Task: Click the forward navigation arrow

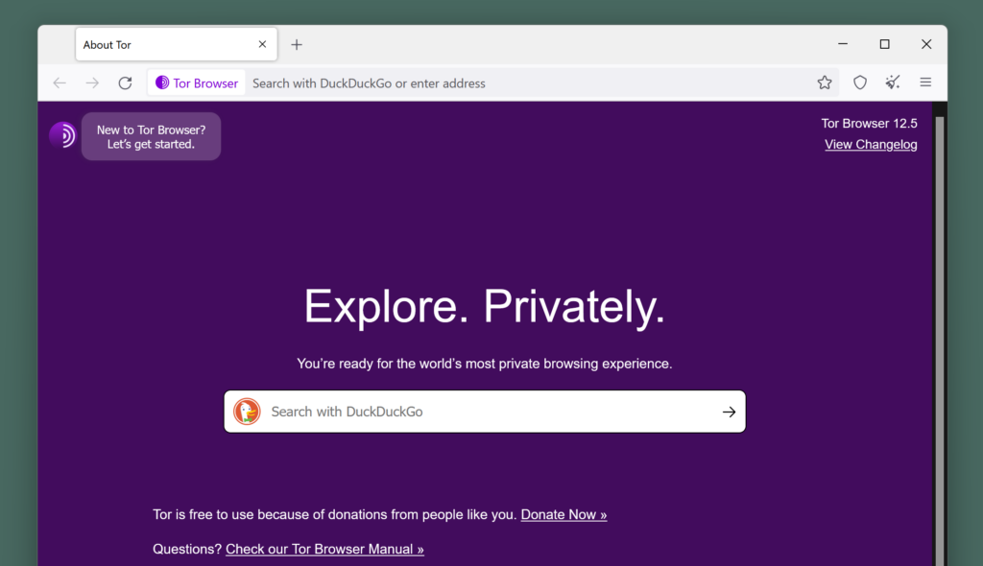Action: click(x=92, y=83)
